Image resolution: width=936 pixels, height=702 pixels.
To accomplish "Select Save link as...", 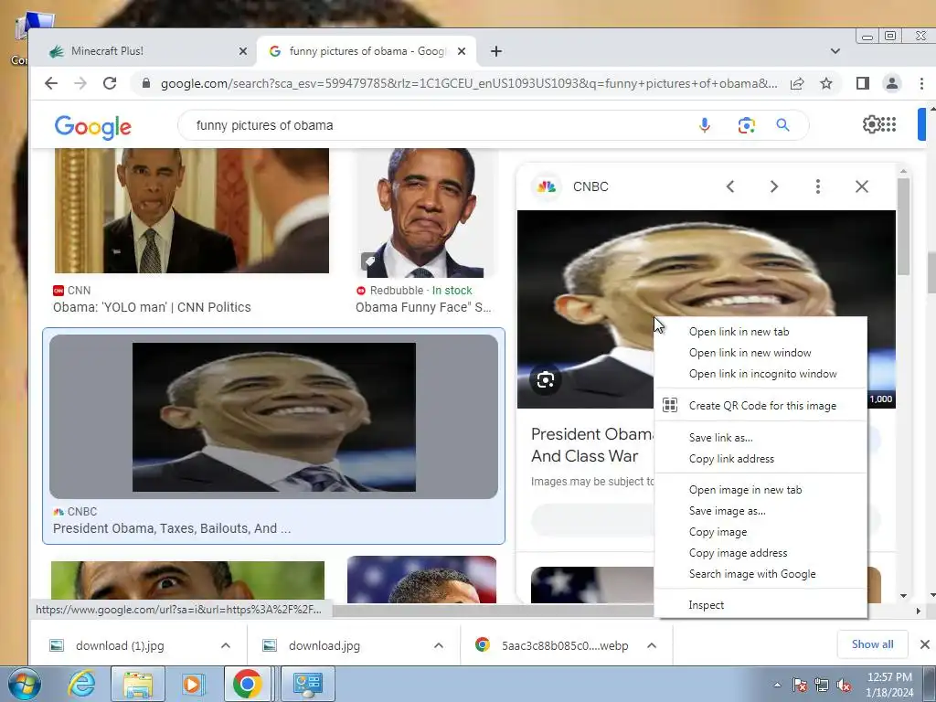I will 760,438.
